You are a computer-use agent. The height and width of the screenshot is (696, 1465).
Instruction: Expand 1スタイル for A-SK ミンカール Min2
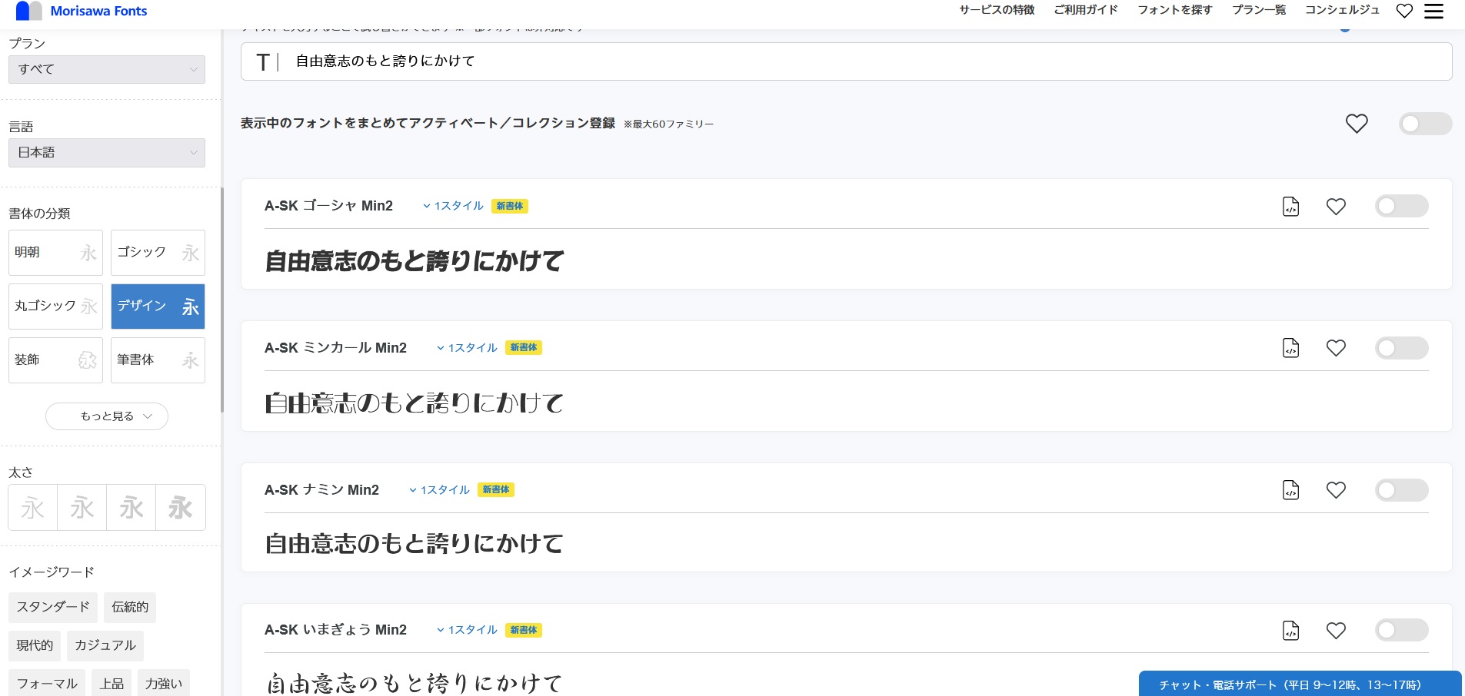click(467, 348)
